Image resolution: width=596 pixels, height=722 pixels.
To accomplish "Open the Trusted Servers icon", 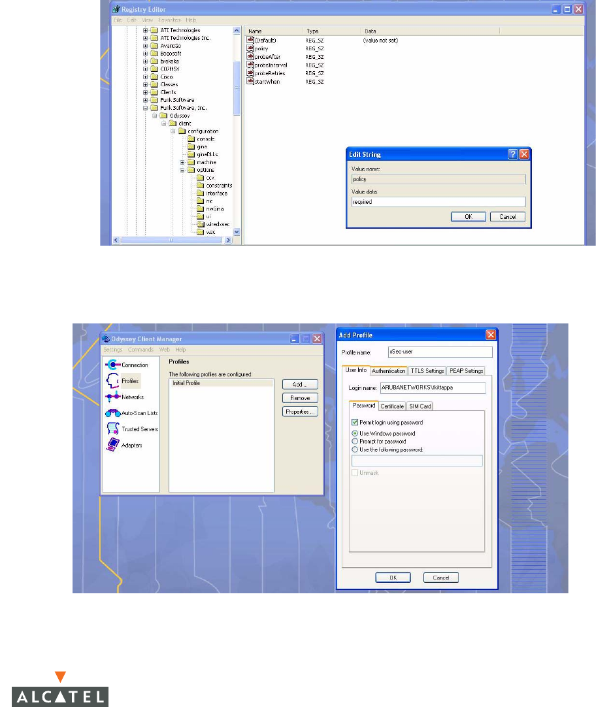I will tap(113, 429).
